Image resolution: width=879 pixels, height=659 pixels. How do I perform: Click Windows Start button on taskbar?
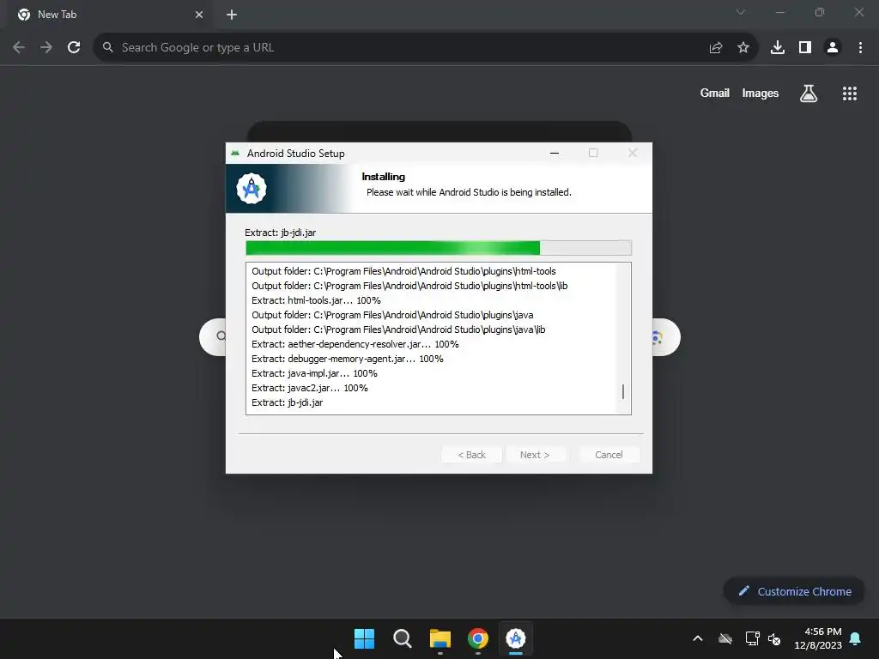tap(364, 638)
